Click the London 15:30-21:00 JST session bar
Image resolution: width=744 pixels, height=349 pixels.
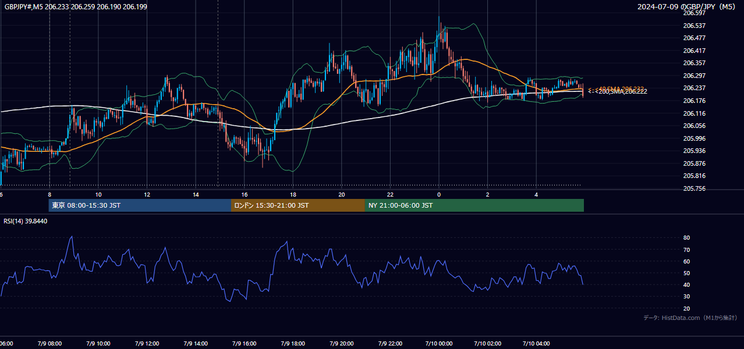(298, 205)
